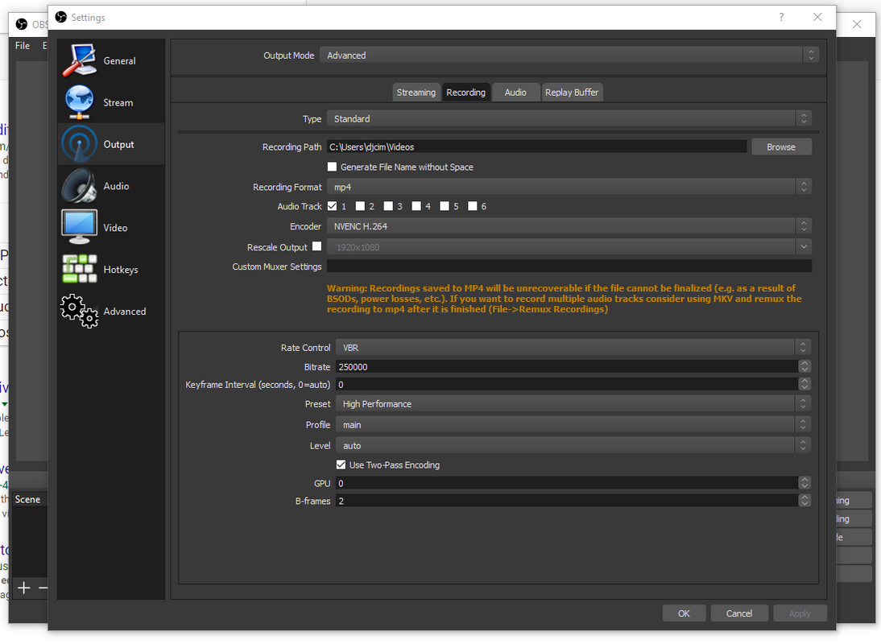Toggle Audio Track 1 checkbox
This screenshot has height=644, width=881.
pos(332,206)
